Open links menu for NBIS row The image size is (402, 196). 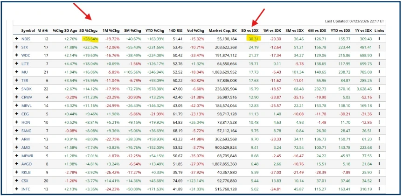tap(379, 39)
